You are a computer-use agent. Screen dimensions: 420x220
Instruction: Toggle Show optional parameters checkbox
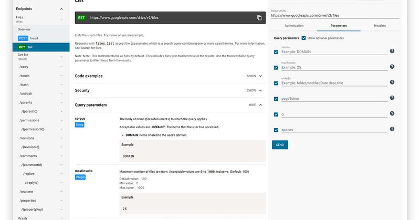tap(303, 38)
